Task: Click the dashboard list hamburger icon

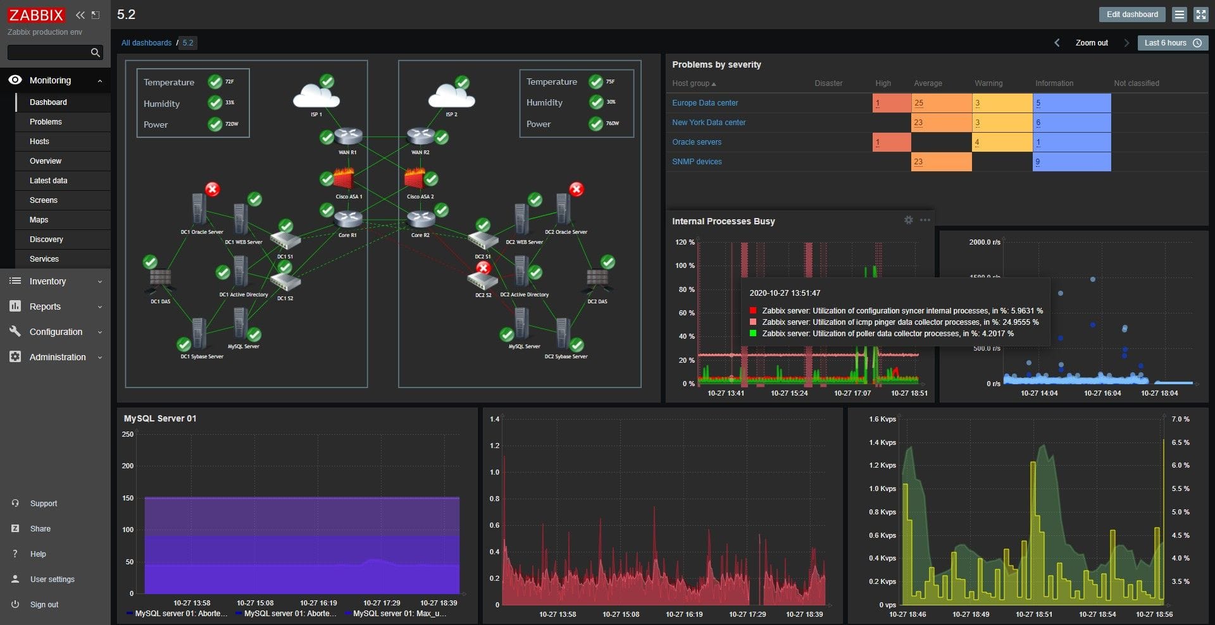Action: (x=1178, y=14)
